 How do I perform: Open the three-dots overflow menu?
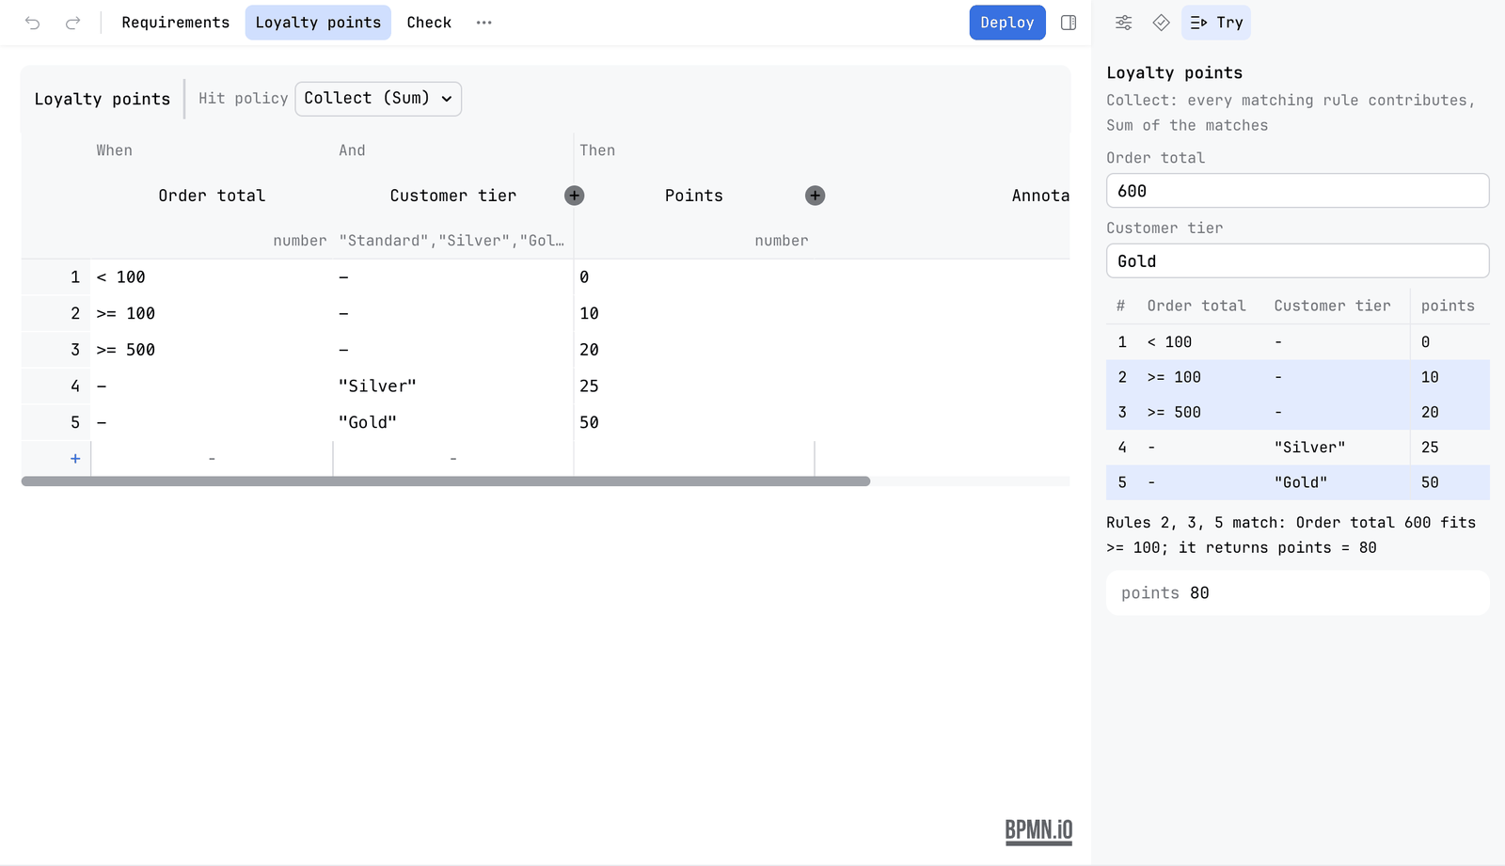pos(483,23)
